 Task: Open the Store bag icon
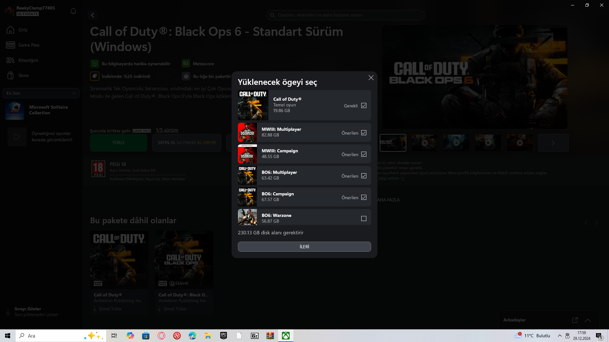(x=10, y=75)
